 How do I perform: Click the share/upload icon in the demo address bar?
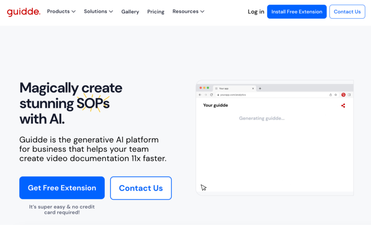click(x=330, y=95)
